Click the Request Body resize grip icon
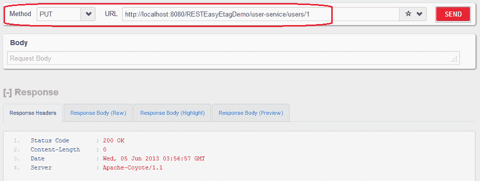Screen dimensions: 480x181 [x=454, y=59]
